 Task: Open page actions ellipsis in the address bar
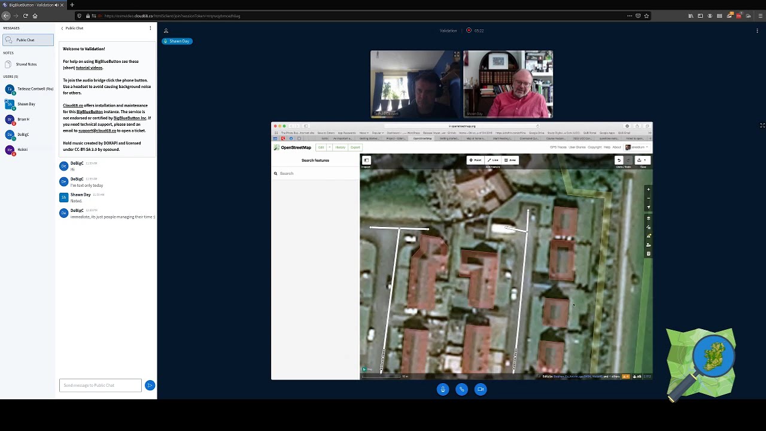pos(630,16)
